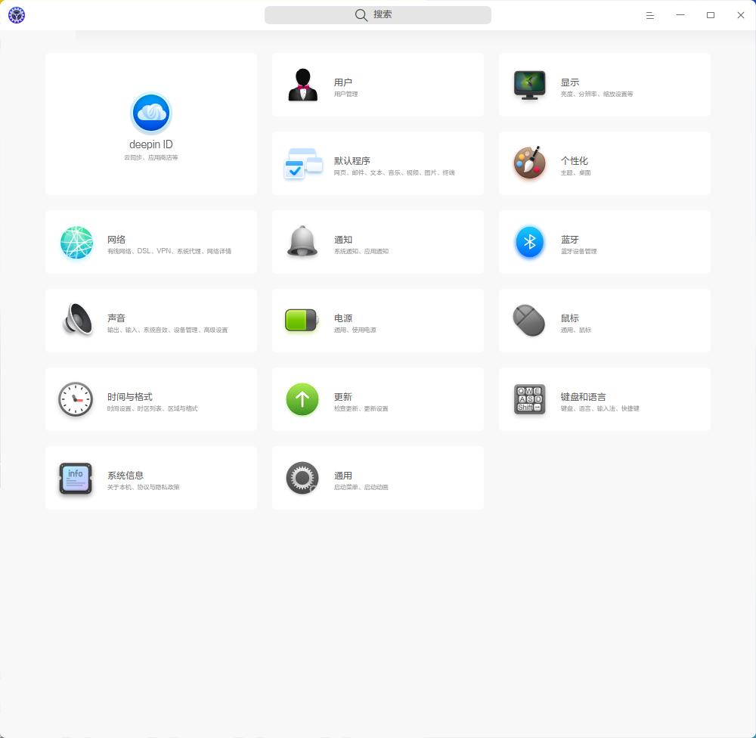Image resolution: width=756 pixels, height=738 pixels.
Task: Open the 个性化 palette icon
Action: pyautogui.click(x=529, y=163)
